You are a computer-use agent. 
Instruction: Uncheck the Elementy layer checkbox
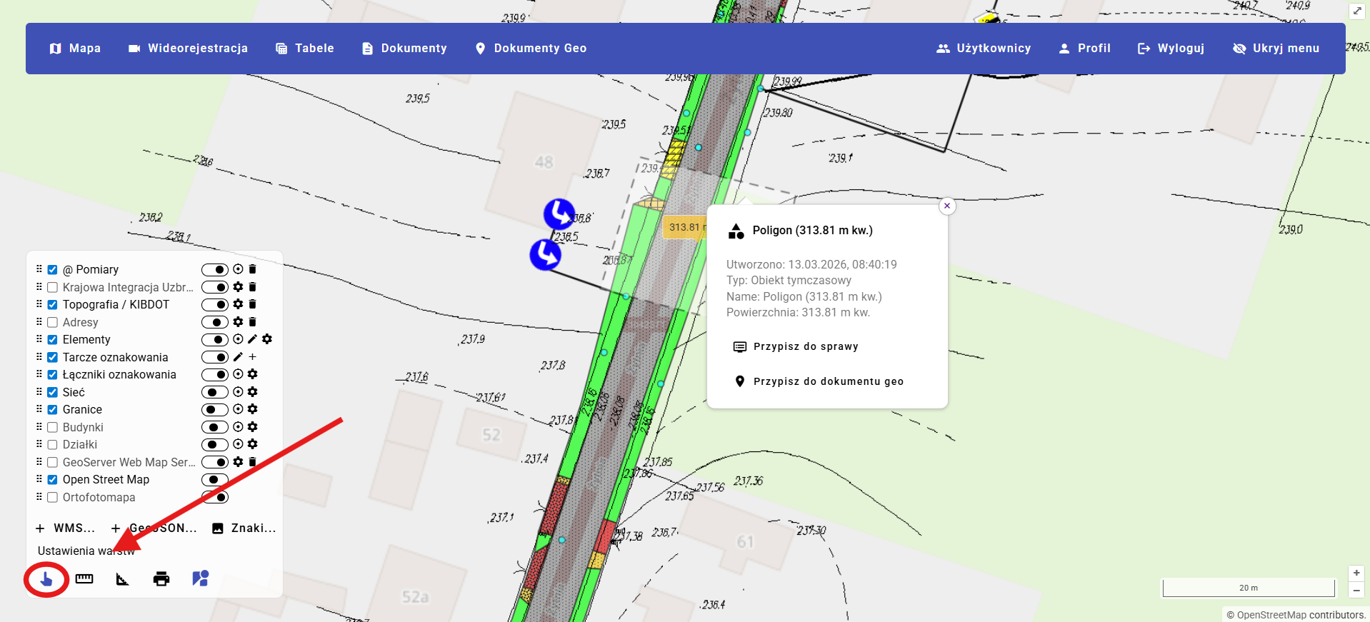click(x=52, y=340)
